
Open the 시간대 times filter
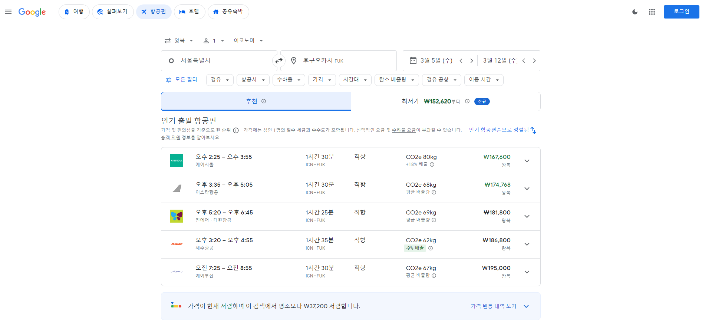click(355, 80)
